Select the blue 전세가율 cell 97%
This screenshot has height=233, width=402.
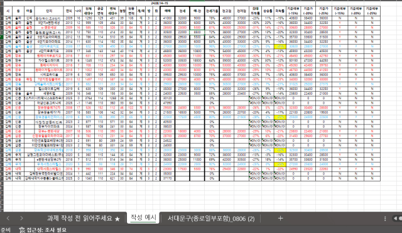point(212,84)
